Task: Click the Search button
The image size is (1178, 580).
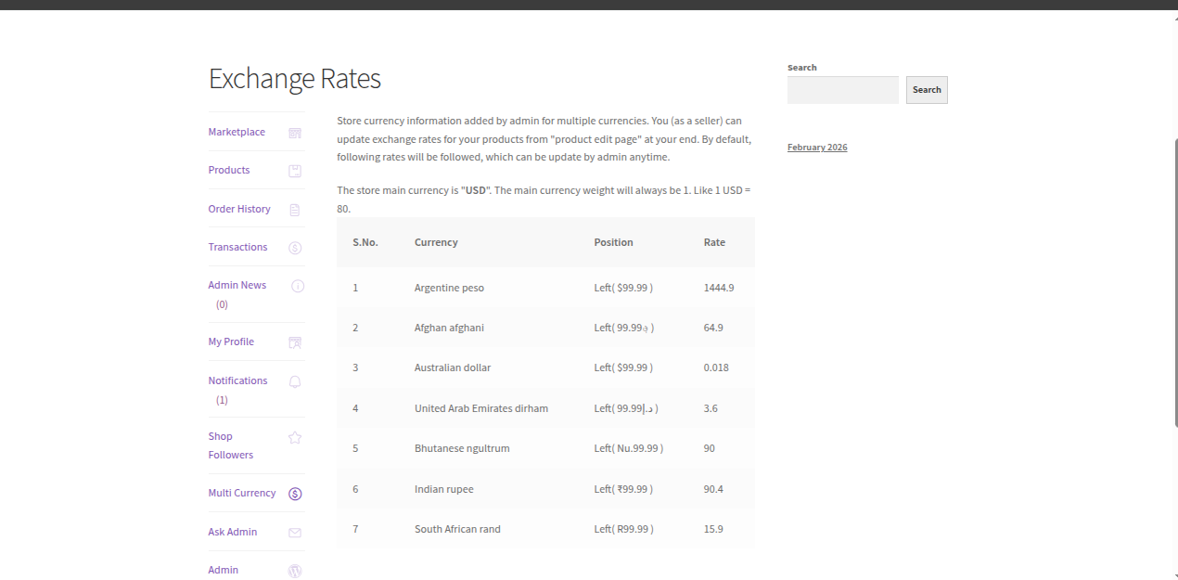Action: click(927, 89)
